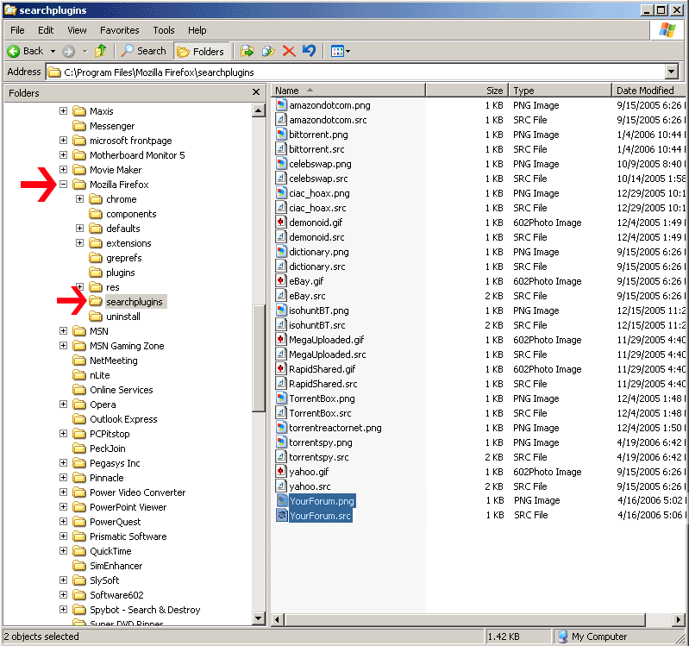Screen dimensions: 689x646
Task: Open the address bar dropdown arrow
Action: click(x=672, y=72)
